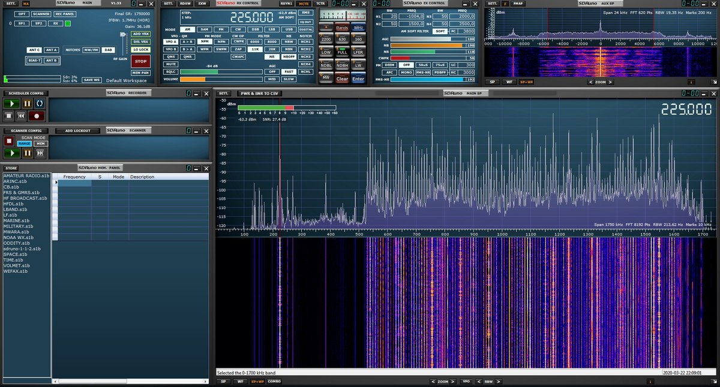Stop scanning in the Scanner panel
Viewport: 720px width, 387px height.
[x=9, y=141]
